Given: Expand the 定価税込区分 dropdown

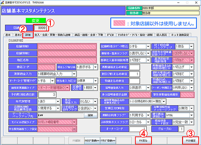Looking at the screenshot, I should pyautogui.click(x=95, y=88).
